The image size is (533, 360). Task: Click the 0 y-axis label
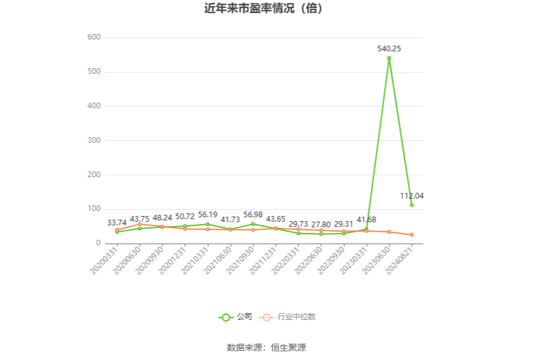(x=98, y=243)
